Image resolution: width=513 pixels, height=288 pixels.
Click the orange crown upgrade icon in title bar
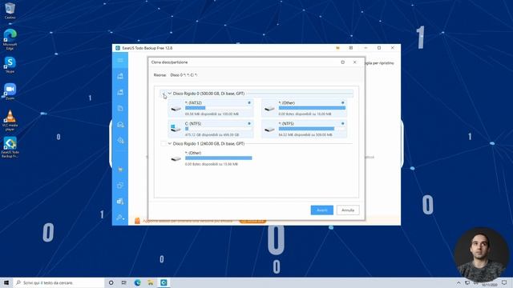(x=337, y=48)
